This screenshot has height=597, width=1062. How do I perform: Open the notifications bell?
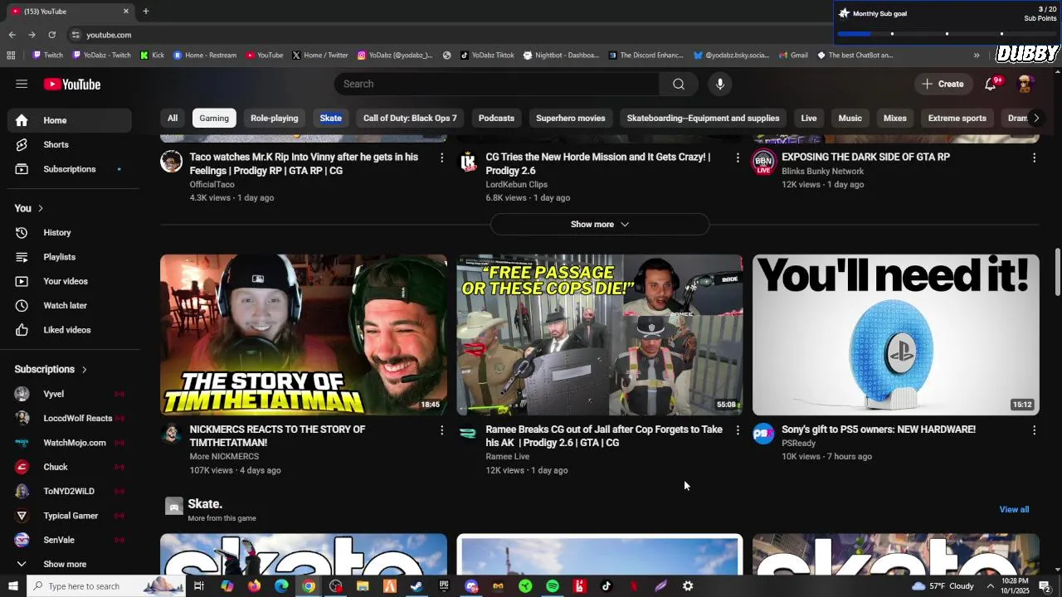pos(991,84)
